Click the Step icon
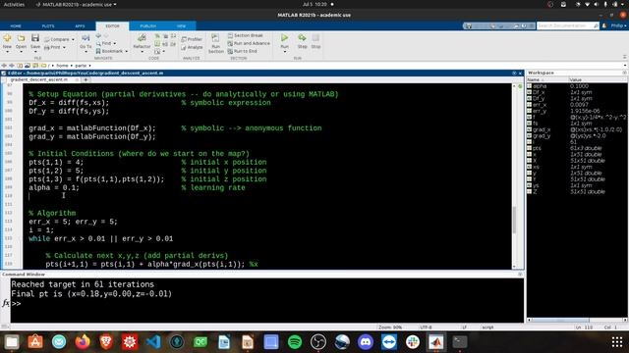The height and width of the screenshot is (353, 629). click(x=302, y=38)
